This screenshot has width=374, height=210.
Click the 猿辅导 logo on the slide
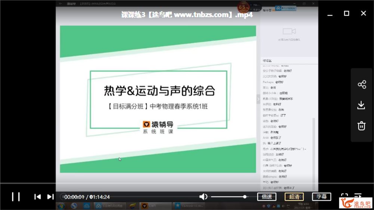pos(158,124)
